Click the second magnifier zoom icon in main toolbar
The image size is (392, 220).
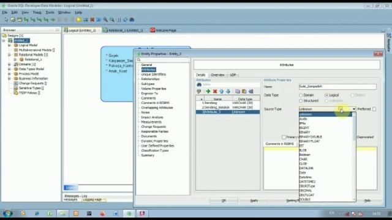click(x=112, y=20)
